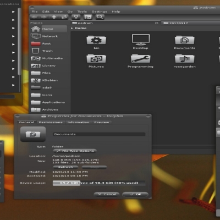Screen dimensions: 220x220
Task: Select the 20130917 tab
Action: pyautogui.click(x=191, y=23)
